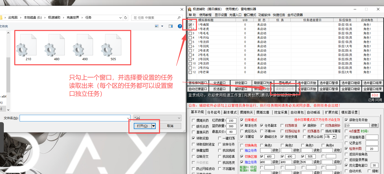The image size is (384, 174).
Task: Toggle the preview pane icon
Action: 171,26
